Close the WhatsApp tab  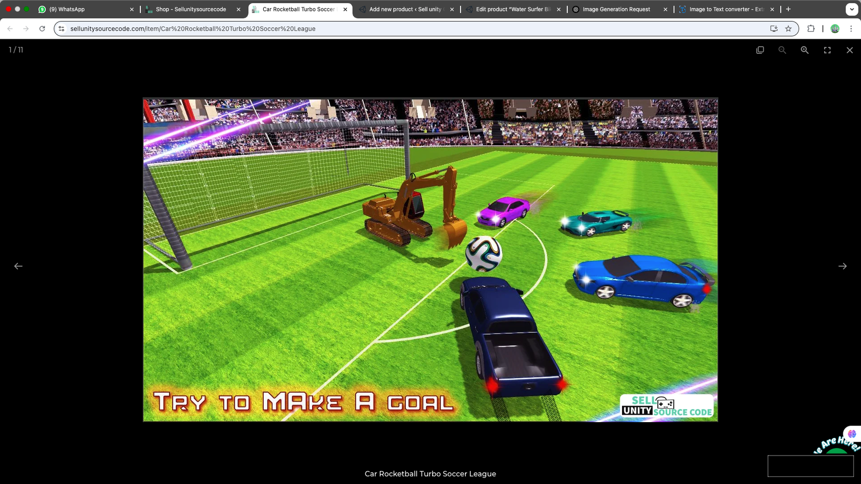[132, 9]
